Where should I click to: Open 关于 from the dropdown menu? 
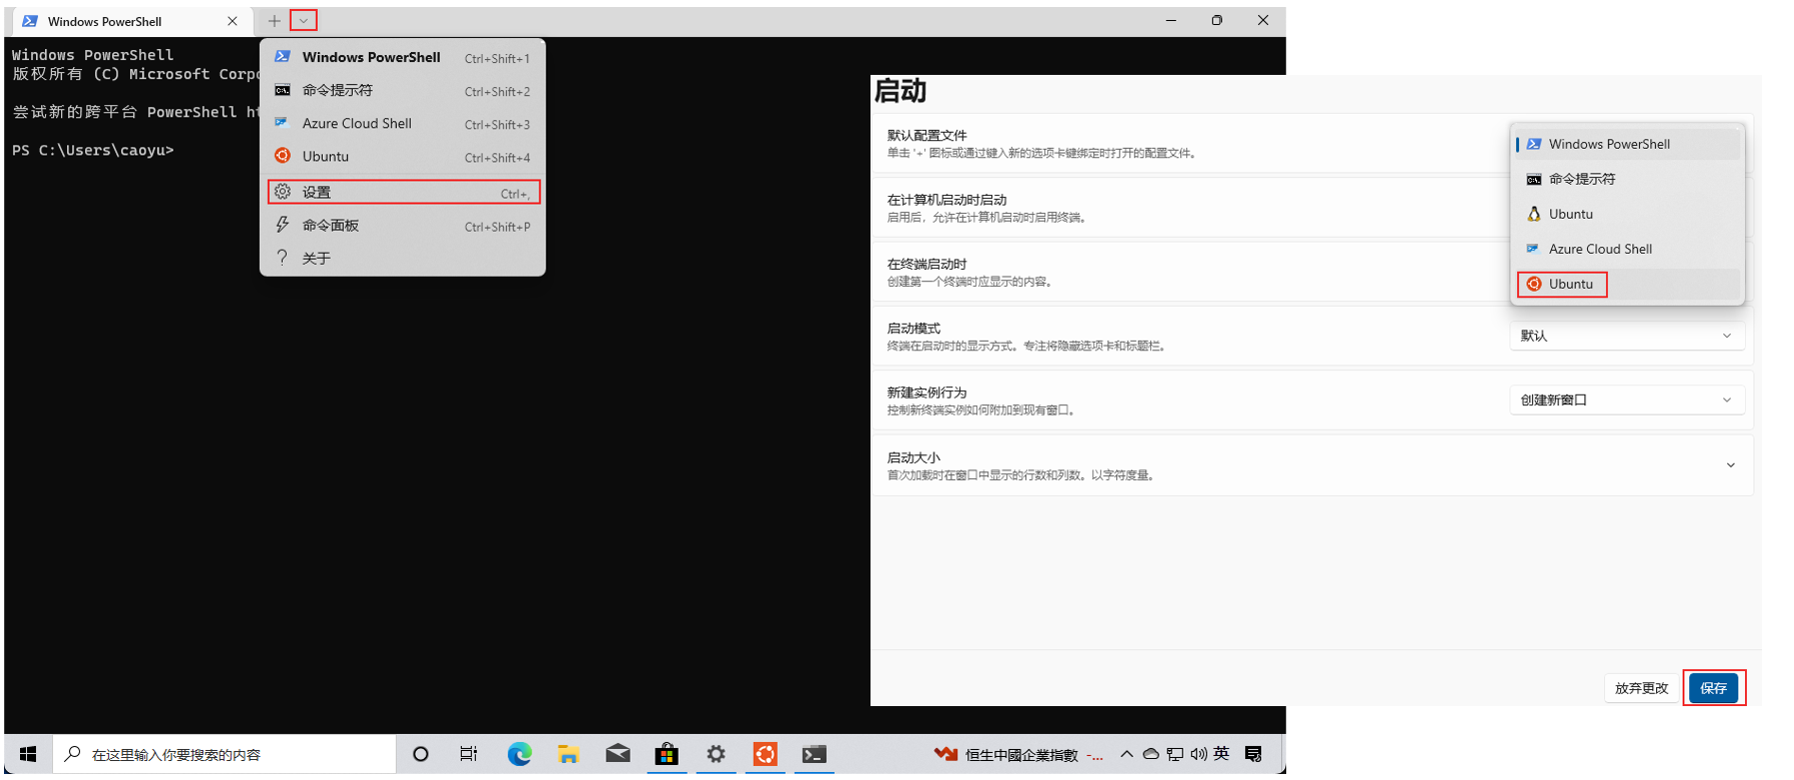(x=403, y=258)
